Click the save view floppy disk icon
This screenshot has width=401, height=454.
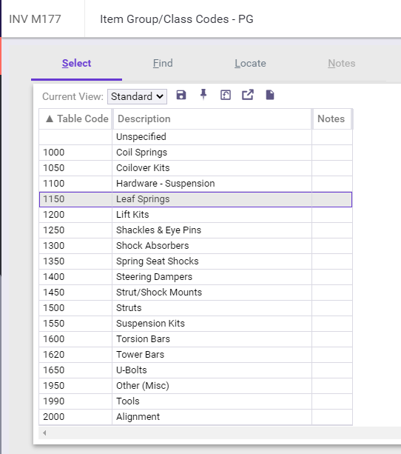click(181, 95)
